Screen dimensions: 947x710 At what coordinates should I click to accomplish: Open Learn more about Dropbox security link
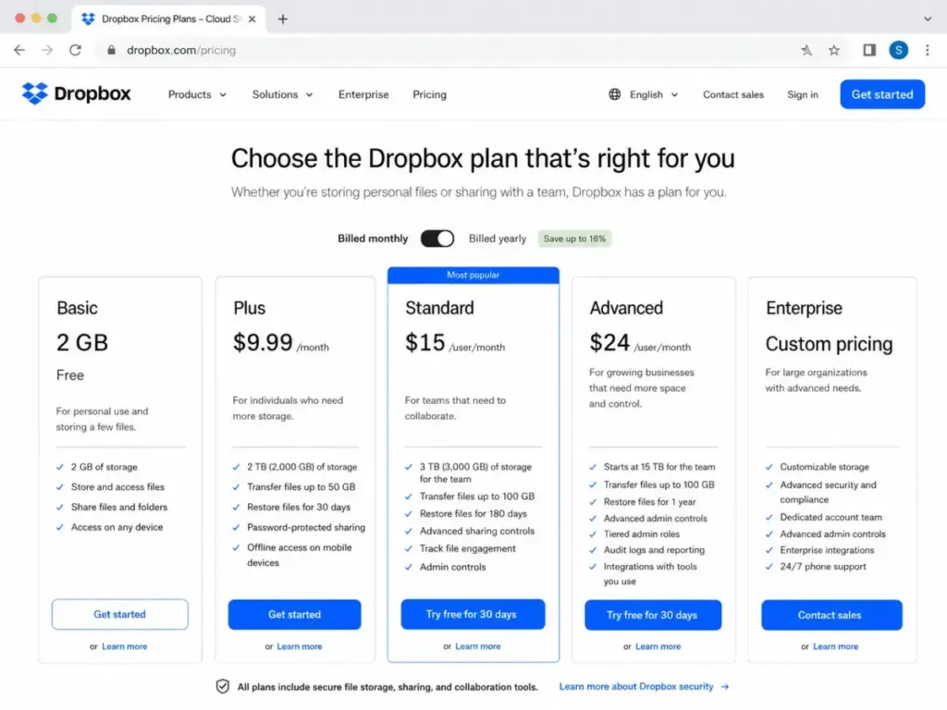pyautogui.click(x=644, y=687)
